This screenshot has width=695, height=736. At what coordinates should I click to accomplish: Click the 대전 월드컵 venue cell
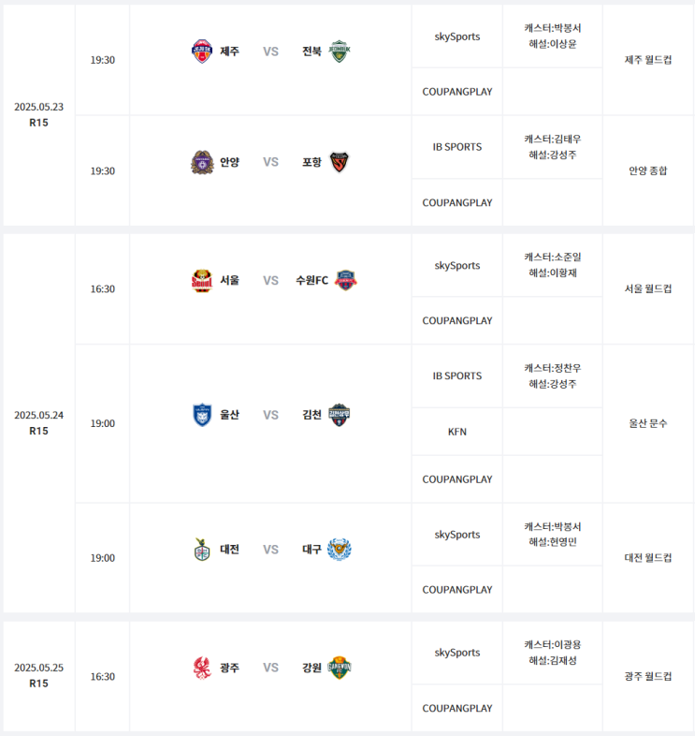coord(647,558)
